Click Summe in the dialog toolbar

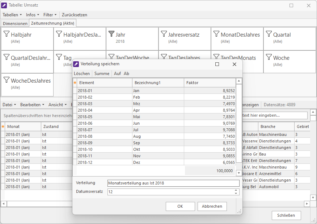(x=102, y=74)
